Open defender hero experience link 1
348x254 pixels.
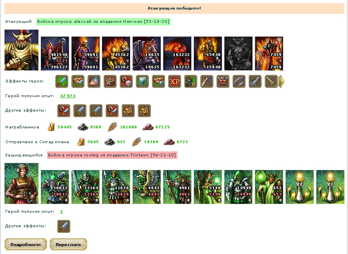click(62, 212)
